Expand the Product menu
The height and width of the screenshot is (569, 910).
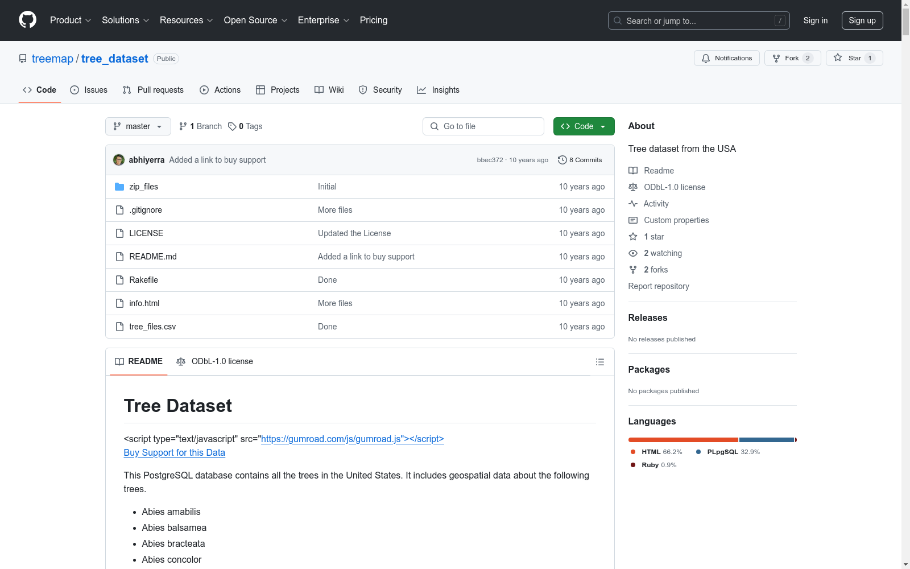71,20
